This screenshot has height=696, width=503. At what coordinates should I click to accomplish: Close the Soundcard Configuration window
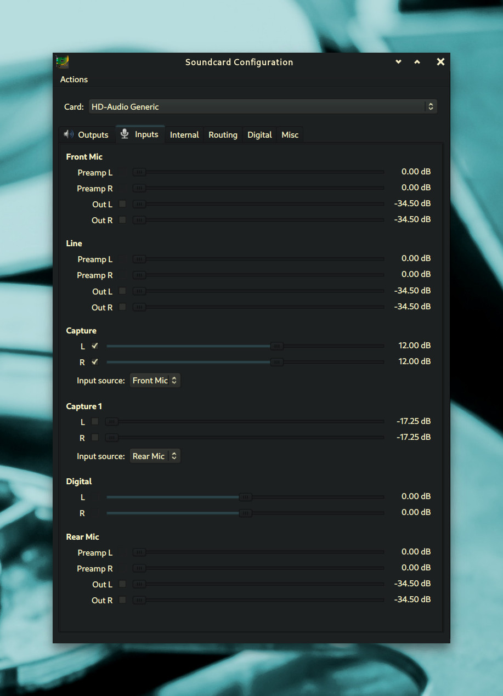coord(440,62)
